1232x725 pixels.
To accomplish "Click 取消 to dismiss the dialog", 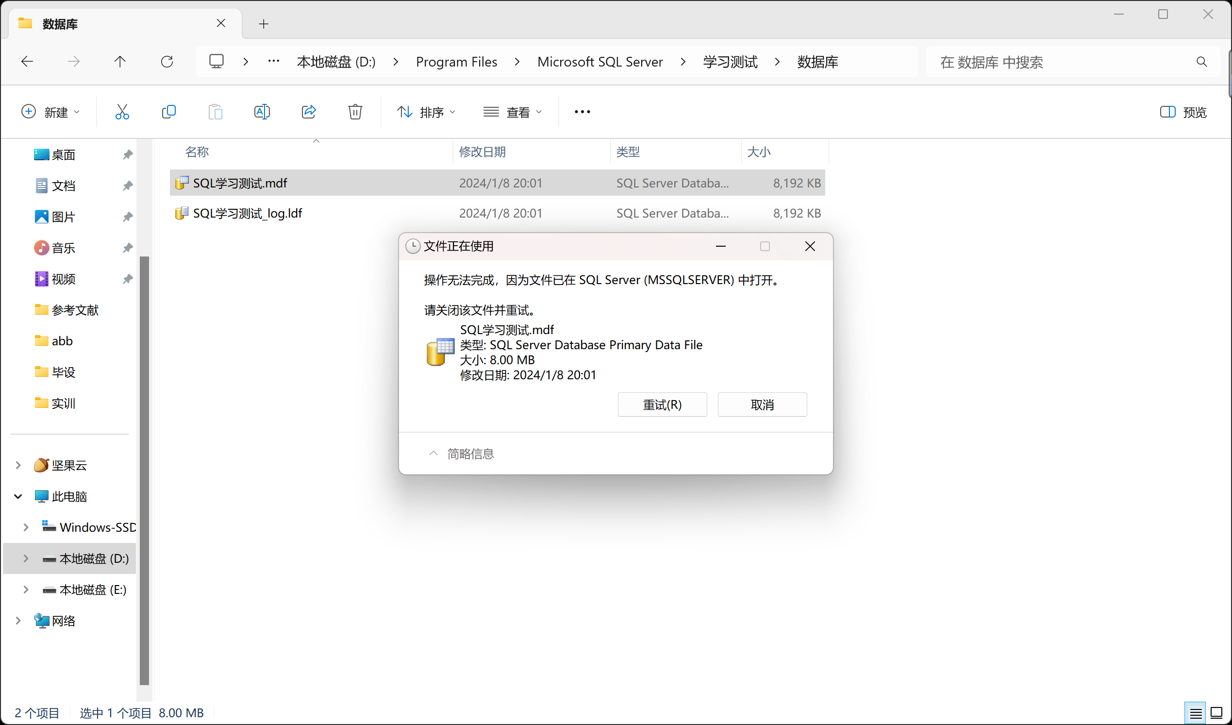I will click(762, 405).
